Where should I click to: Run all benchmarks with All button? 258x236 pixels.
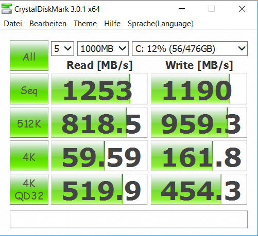tap(29, 56)
